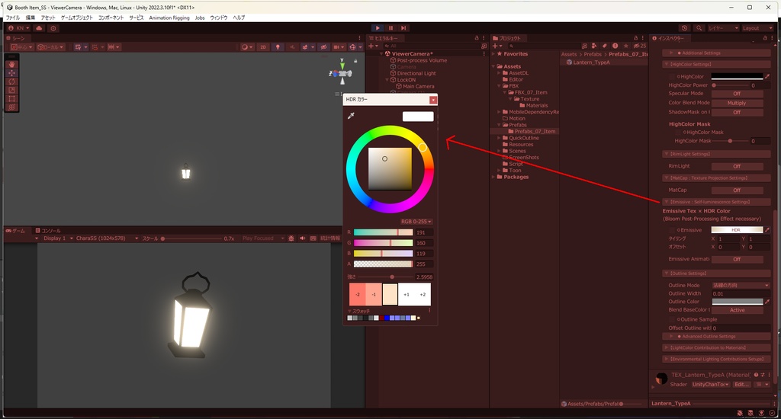Adjust the 強さ intensity slider
Viewport: 781px width, 419px height.
(384, 277)
